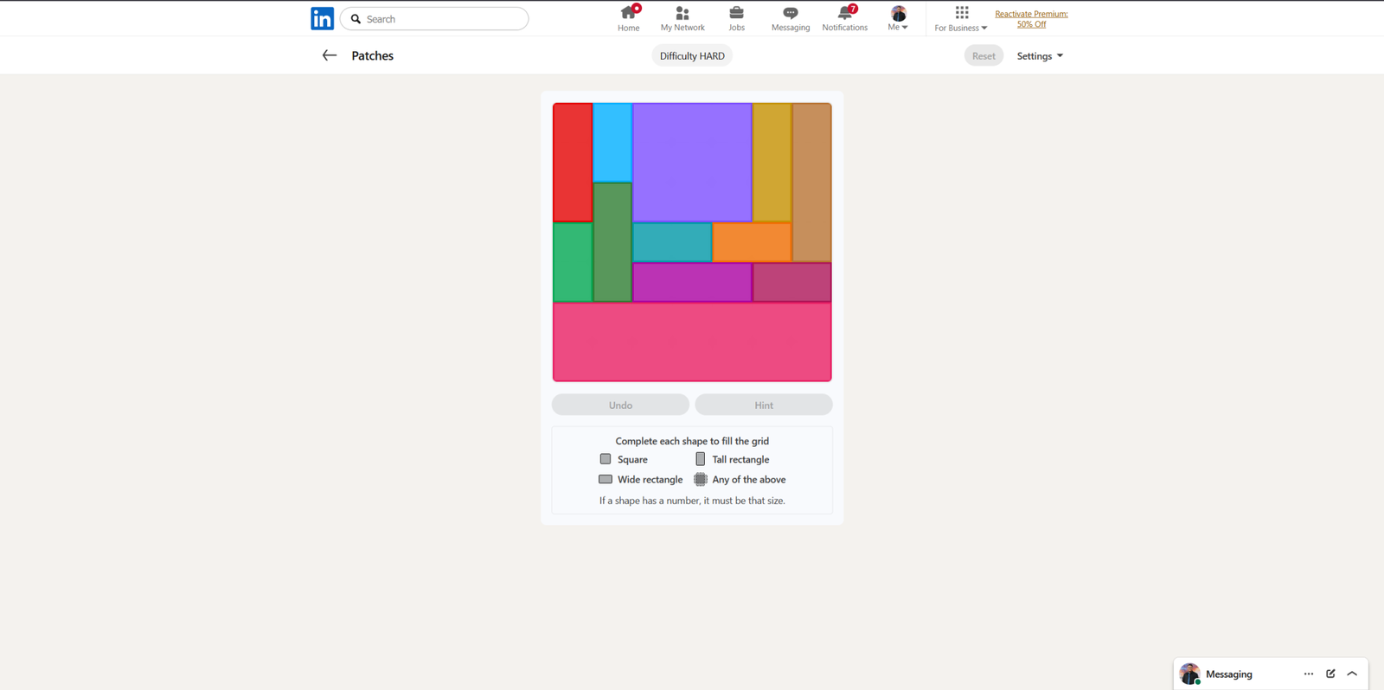Select the wide pink bottom patch
Viewport: 1384px width, 690px height.
coord(692,342)
